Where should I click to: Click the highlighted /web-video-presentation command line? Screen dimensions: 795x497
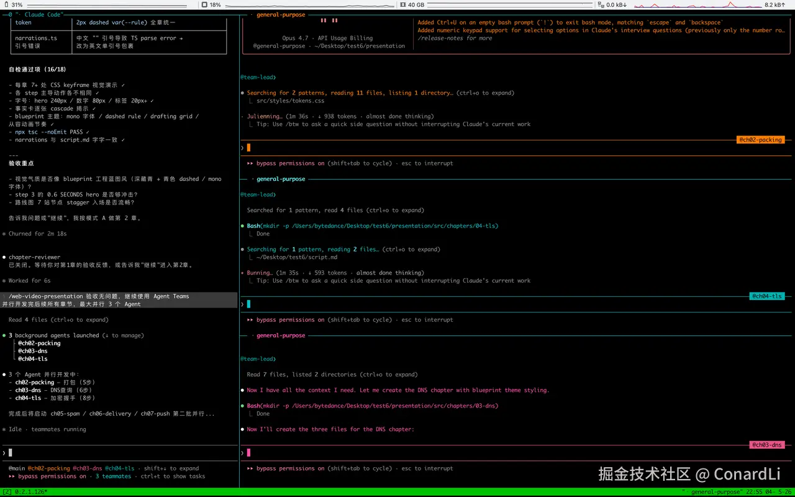coord(119,300)
